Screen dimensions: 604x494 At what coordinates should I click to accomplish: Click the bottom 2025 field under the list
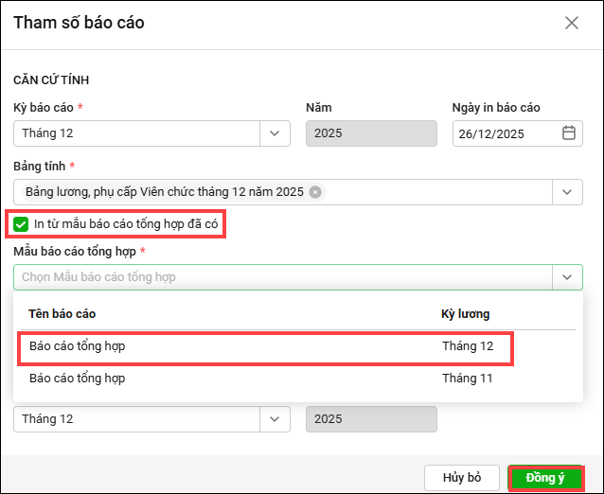pyautogui.click(x=371, y=418)
